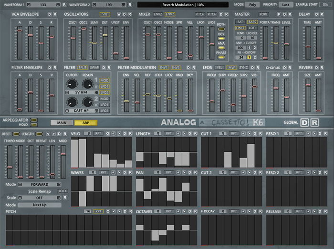Step Waveform 1 down with minus button
This screenshot has height=249, width=334.
point(29,5)
